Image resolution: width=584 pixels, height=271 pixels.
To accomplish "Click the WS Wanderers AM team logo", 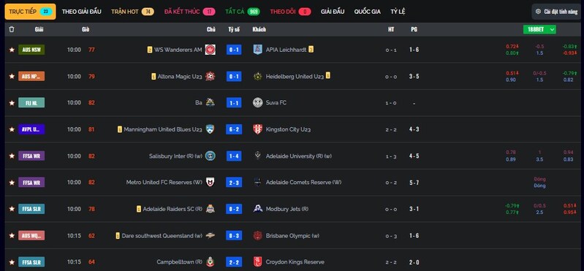I will pos(210,50).
